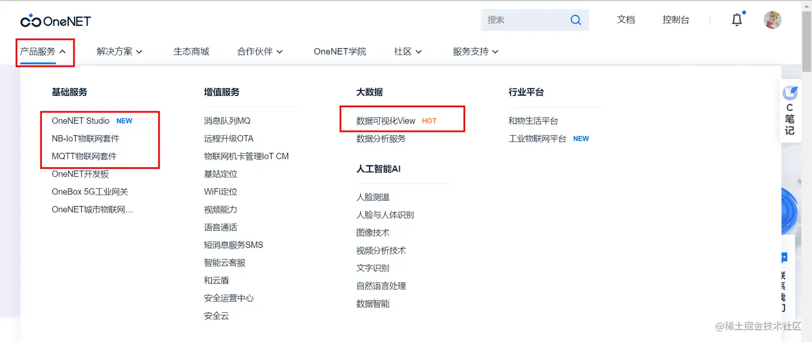Expand the 社区 dropdown
This screenshot has height=342, width=812.
tap(408, 51)
